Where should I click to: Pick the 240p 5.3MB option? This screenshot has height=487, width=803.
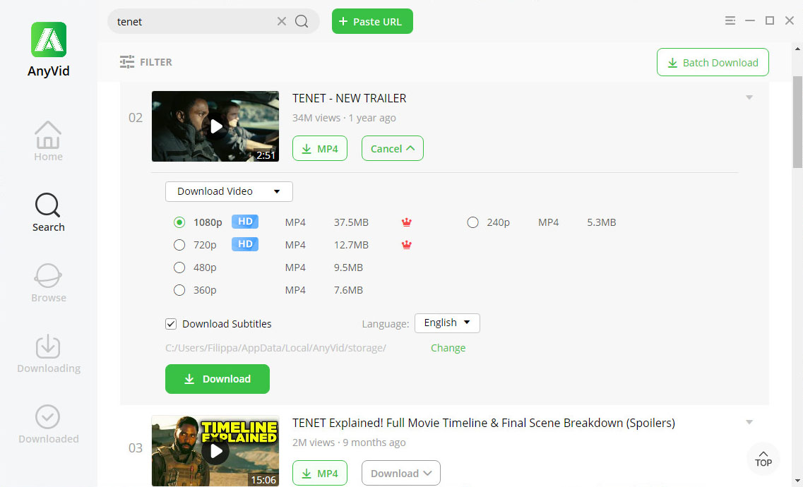tap(472, 222)
